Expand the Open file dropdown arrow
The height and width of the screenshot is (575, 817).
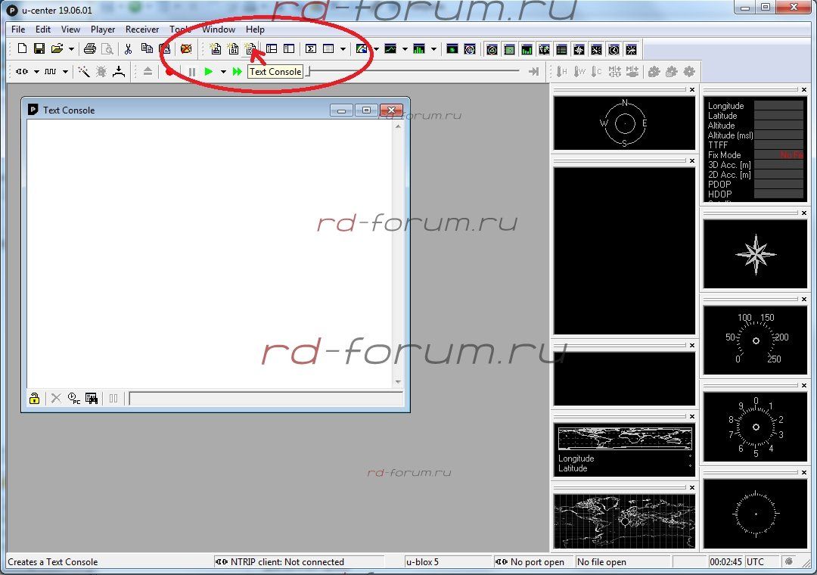[72, 50]
